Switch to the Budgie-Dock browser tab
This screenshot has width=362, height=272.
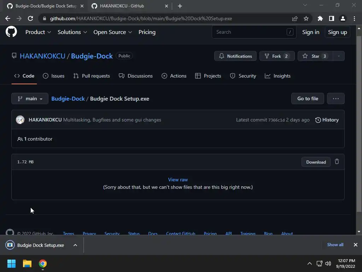46,6
